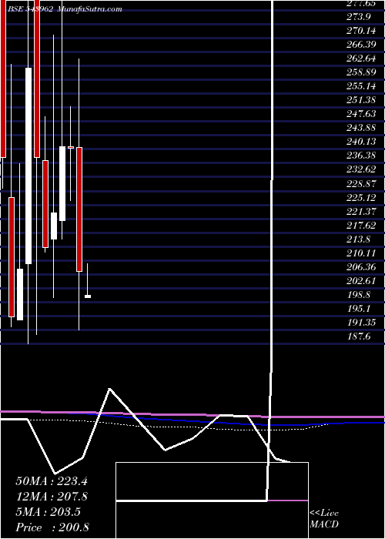This screenshot has height=539, width=385.
Task: Click the 232.62 price axis label
Action: pyautogui.click(x=361, y=169)
